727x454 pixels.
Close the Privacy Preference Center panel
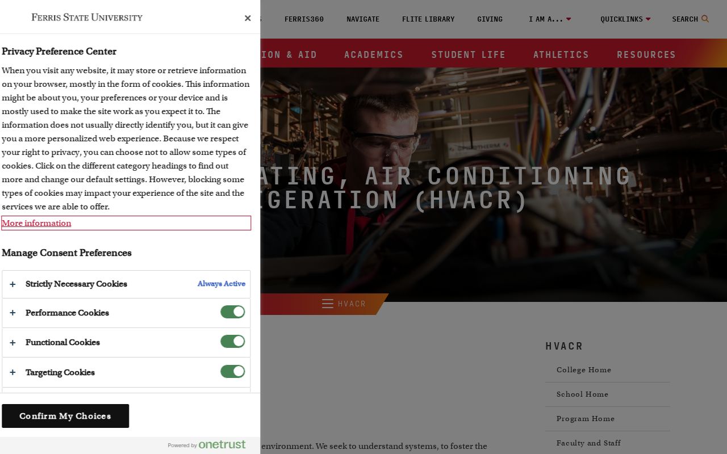248,18
